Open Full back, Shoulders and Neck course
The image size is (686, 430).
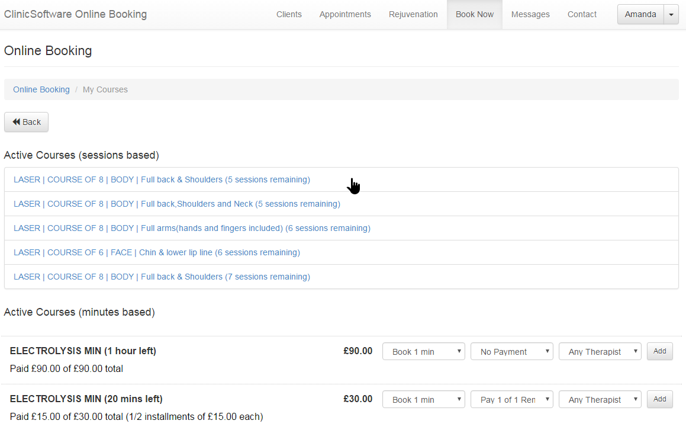pos(176,204)
